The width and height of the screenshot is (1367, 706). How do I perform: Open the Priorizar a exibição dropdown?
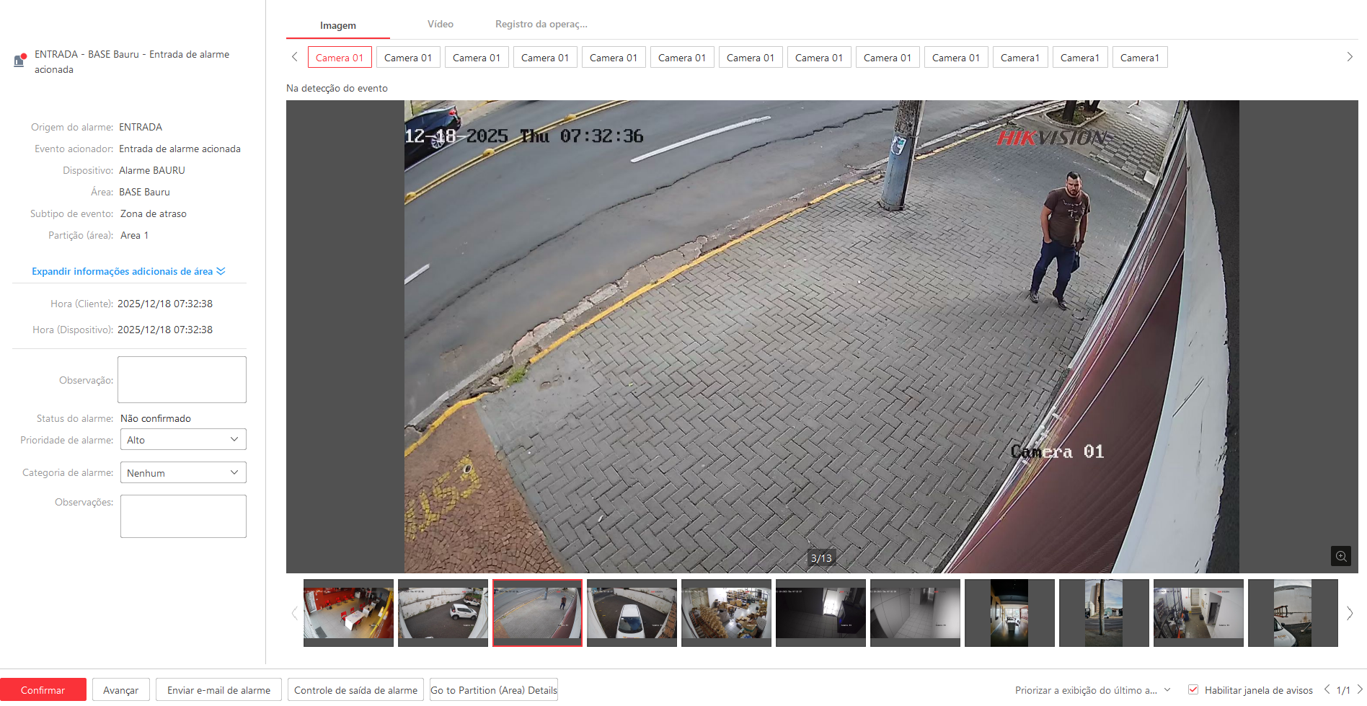1092,690
